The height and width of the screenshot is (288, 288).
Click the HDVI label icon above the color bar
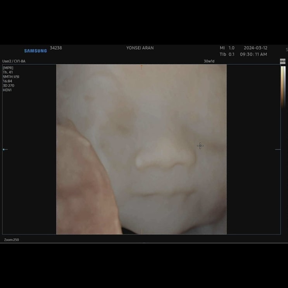283,61
